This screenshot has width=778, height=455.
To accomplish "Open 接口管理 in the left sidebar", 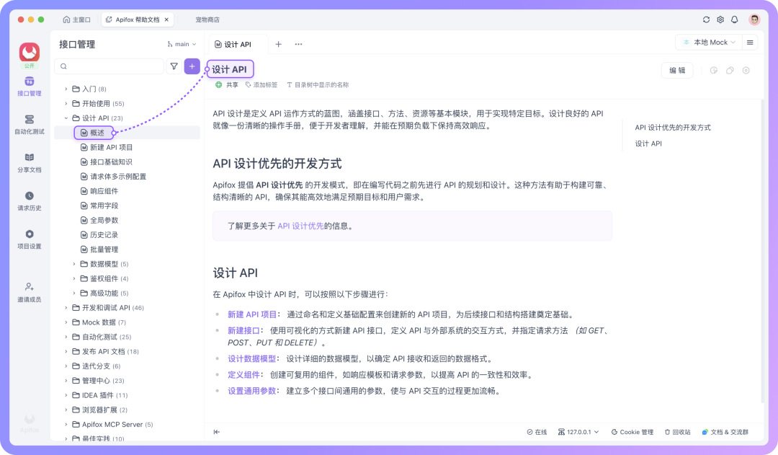I will point(30,87).
